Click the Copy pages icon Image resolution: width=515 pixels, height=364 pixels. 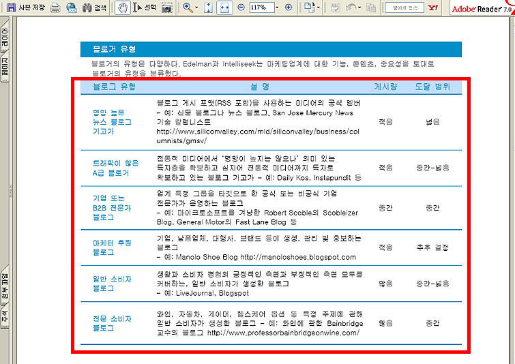click(371, 7)
